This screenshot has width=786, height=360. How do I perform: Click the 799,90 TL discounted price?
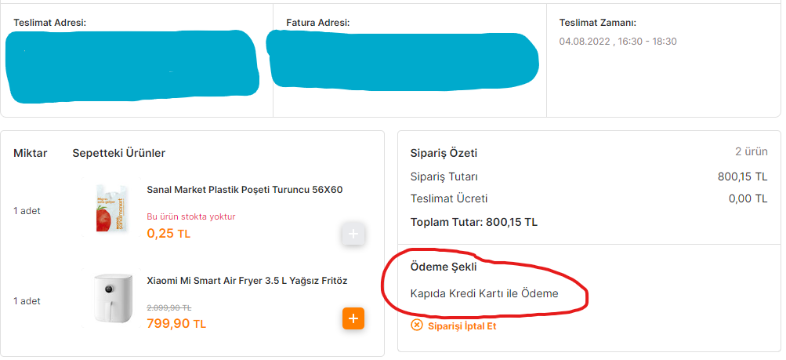coord(176,323)
